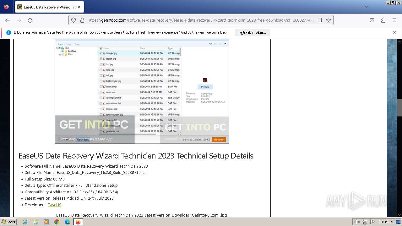Bookmark this page with star
Screen dimensions: 402x226
click(x=329, y=20)
